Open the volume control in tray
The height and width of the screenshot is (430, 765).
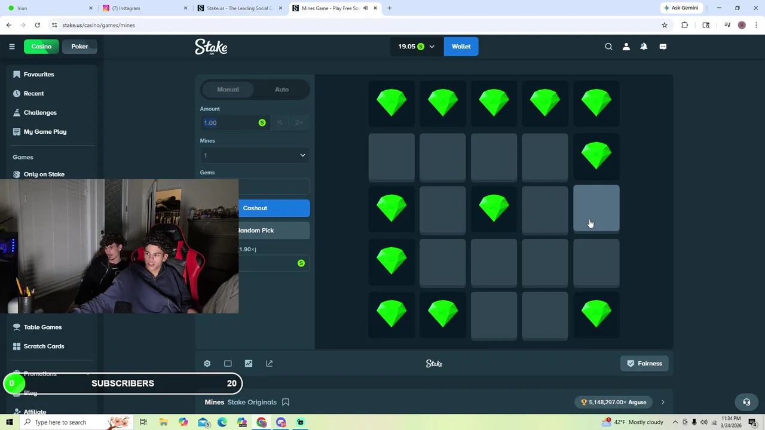click(x=703, y=422)
